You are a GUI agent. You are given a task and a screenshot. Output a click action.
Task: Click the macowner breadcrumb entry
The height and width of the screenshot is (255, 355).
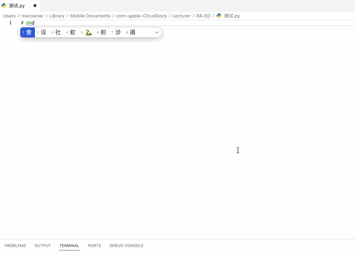32,16
